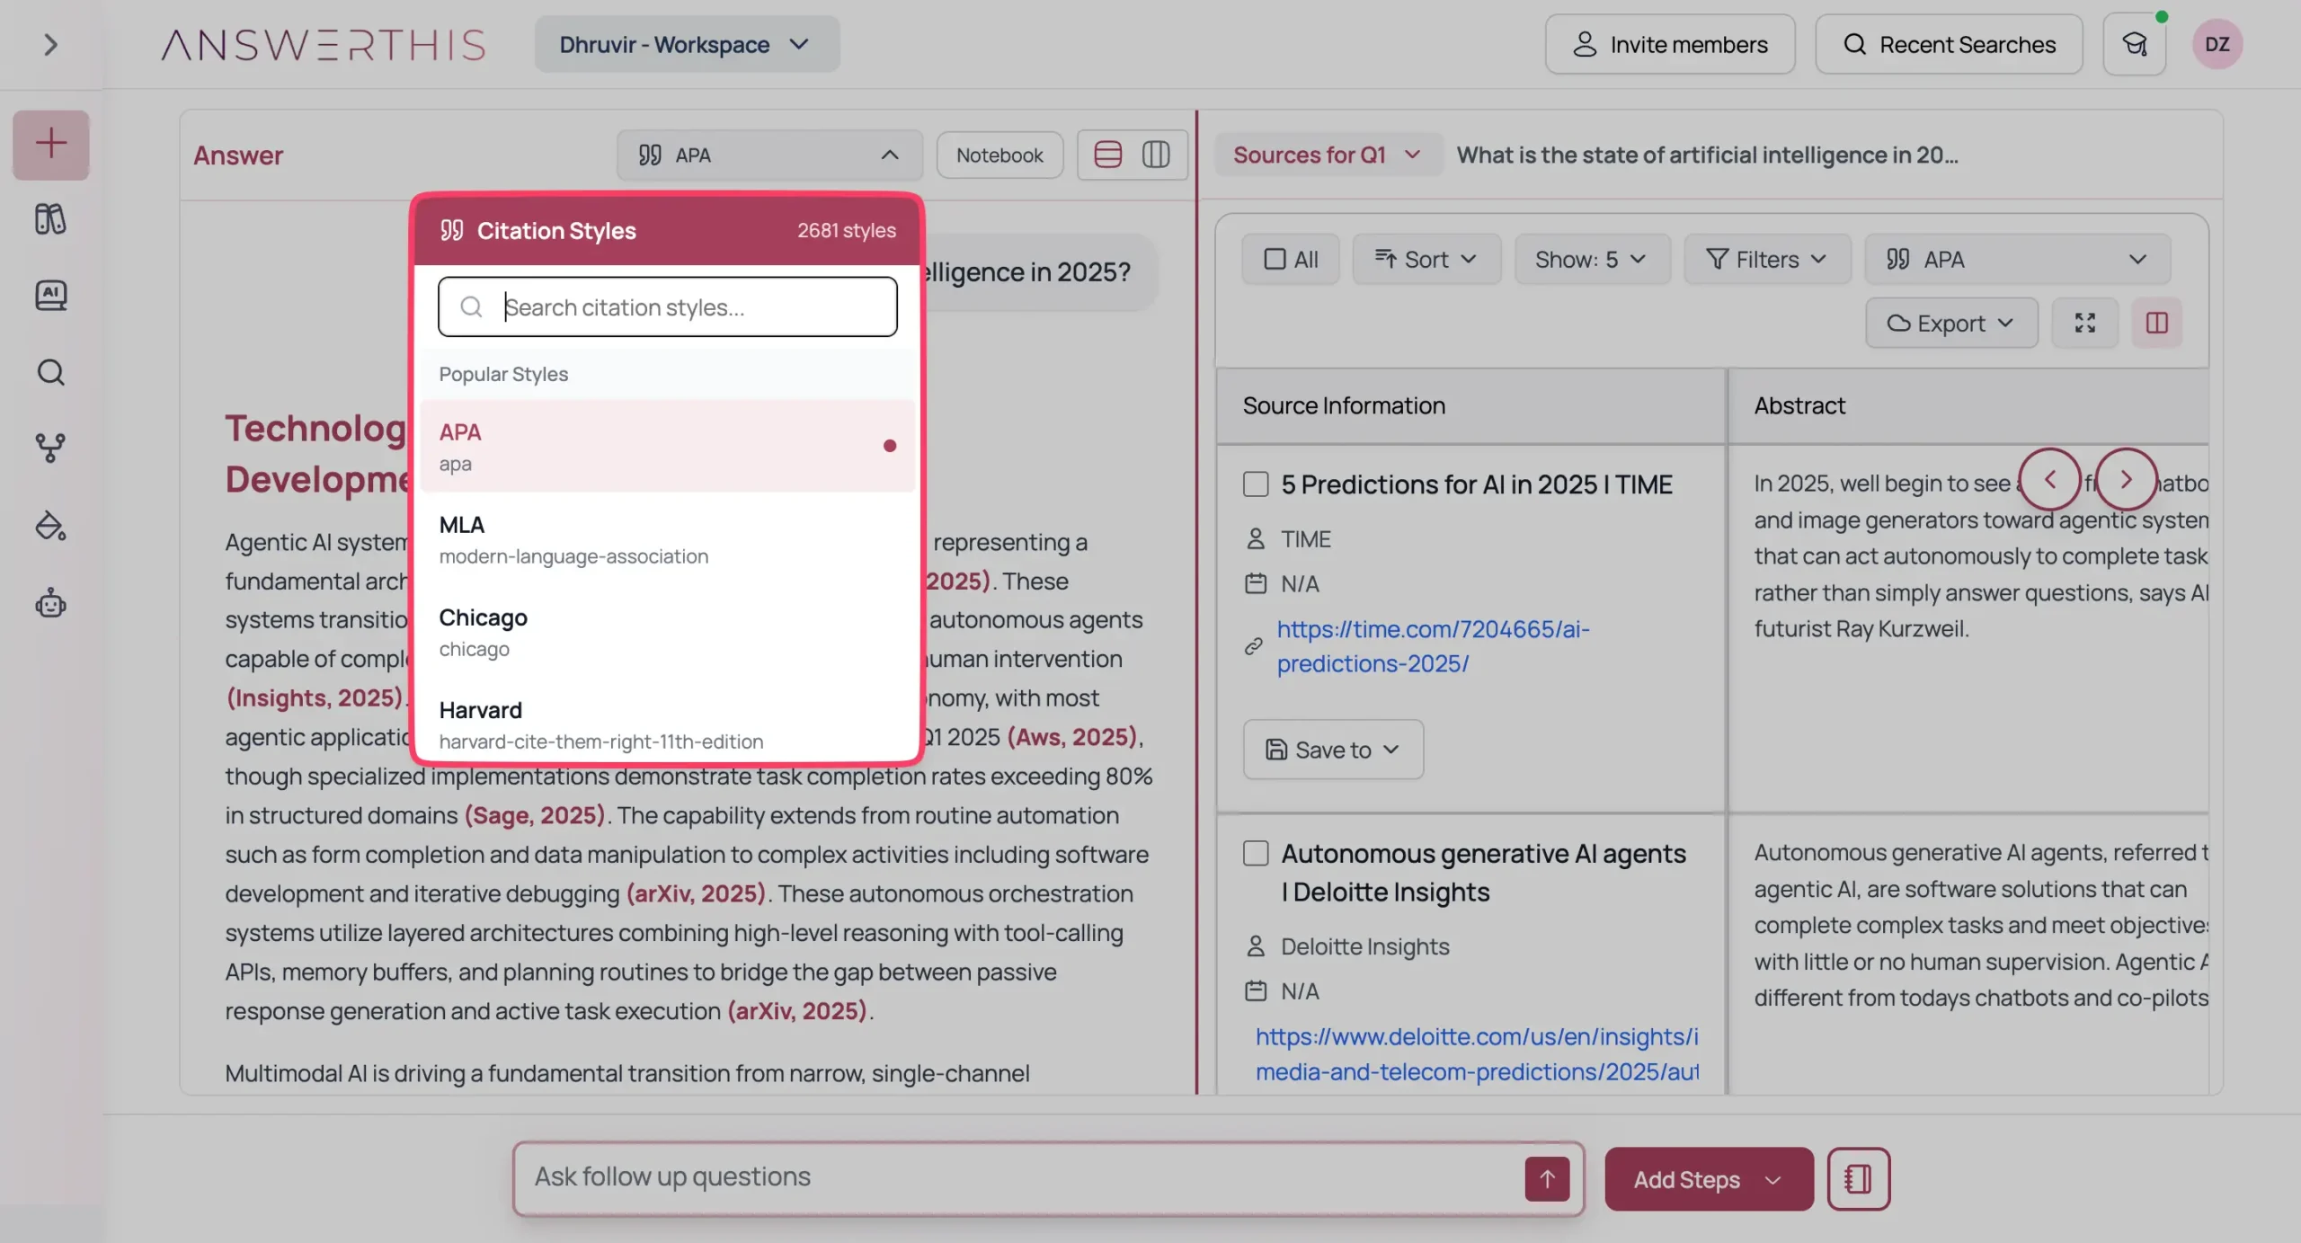Select the workflow branches sidebar icon
2301x1243 pixels.
pos(50,448)
